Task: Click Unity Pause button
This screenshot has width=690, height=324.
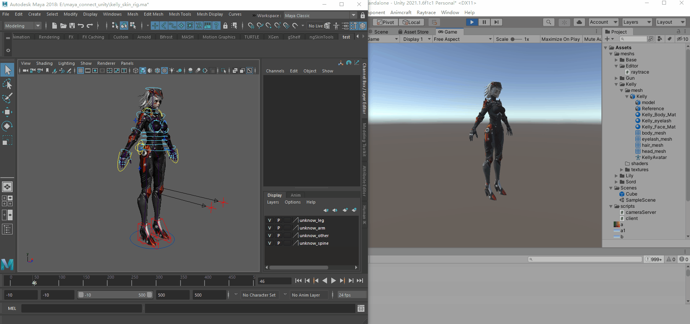Action: (484, 22)
